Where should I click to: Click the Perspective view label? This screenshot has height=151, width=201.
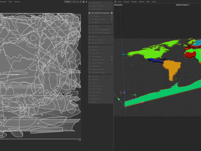[118, 5]
